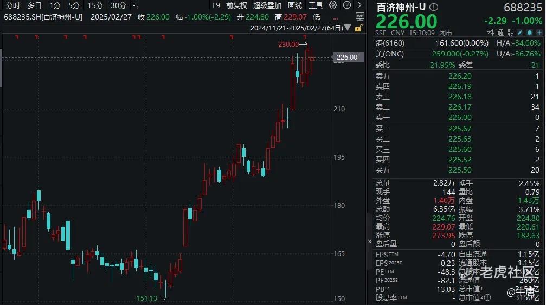
Task: Click the EPS TTM -4.70 value
Action: [446, 255]
